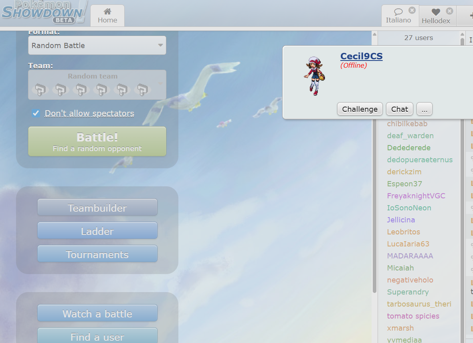Open the Home tab

[x=107, y=16]
